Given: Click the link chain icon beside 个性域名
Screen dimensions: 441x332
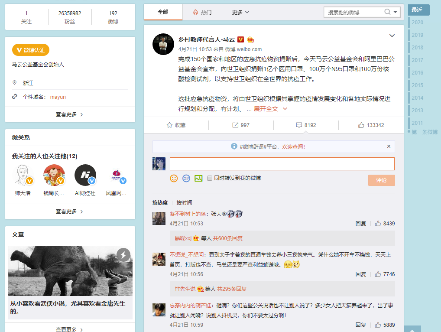Looking at the screenshot, I should pos(15,97).
